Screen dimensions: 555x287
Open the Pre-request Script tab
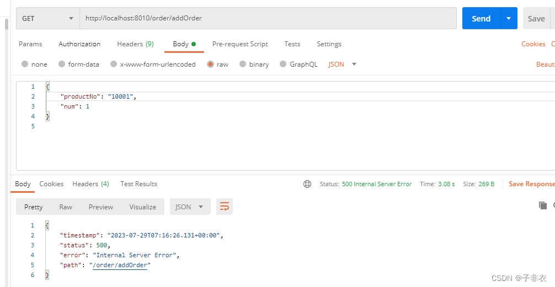point(240,44)
